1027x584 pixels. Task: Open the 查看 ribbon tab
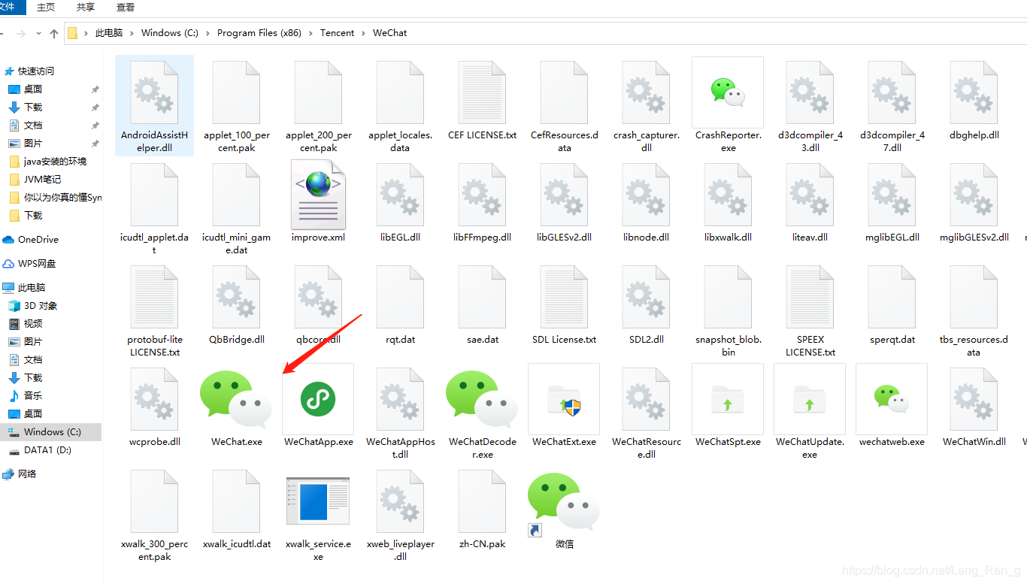pos(126,7)
